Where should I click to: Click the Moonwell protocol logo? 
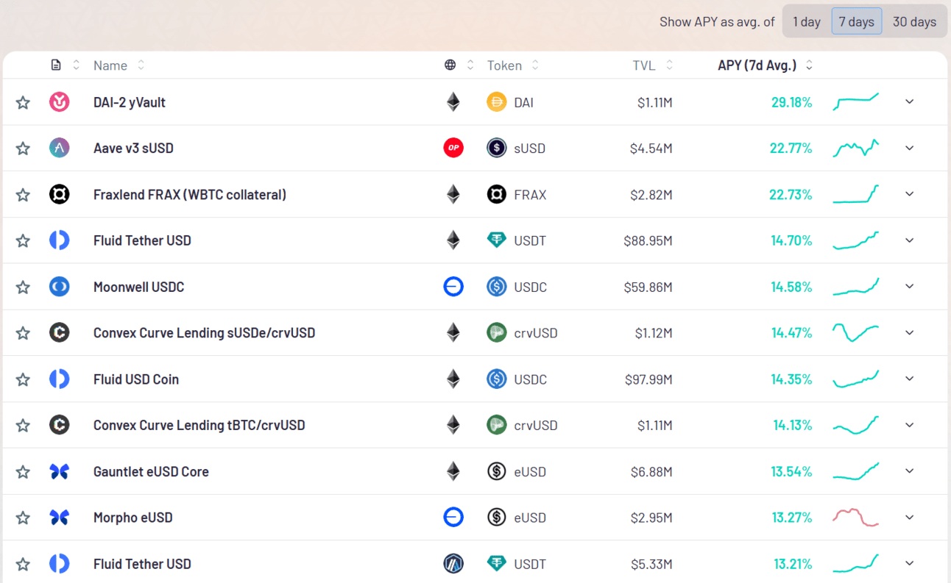click(60, 287)
